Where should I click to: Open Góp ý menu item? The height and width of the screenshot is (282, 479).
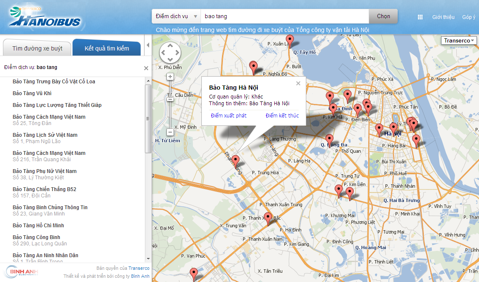click(468, 17)
